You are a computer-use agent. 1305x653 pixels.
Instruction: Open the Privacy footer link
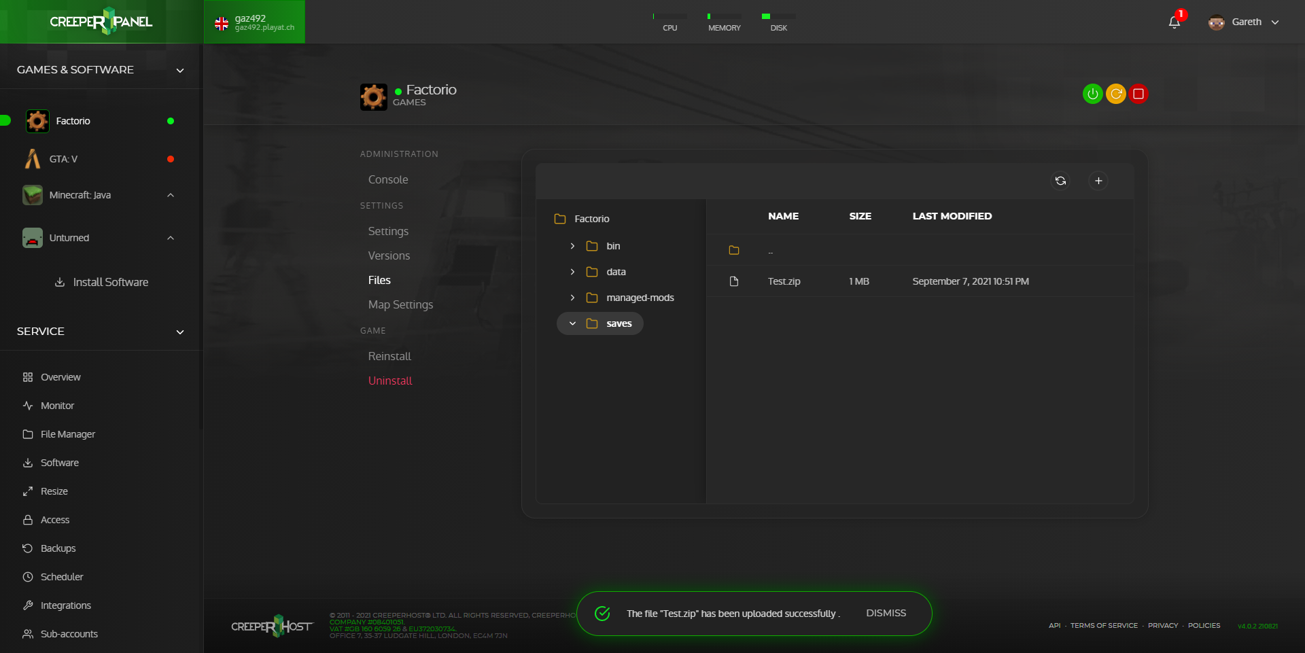point(1163,625)
